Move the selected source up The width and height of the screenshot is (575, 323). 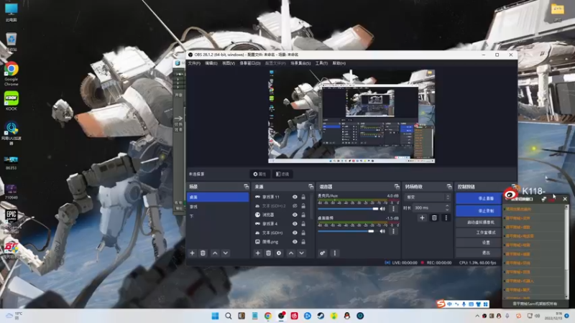tap(291, 253)
